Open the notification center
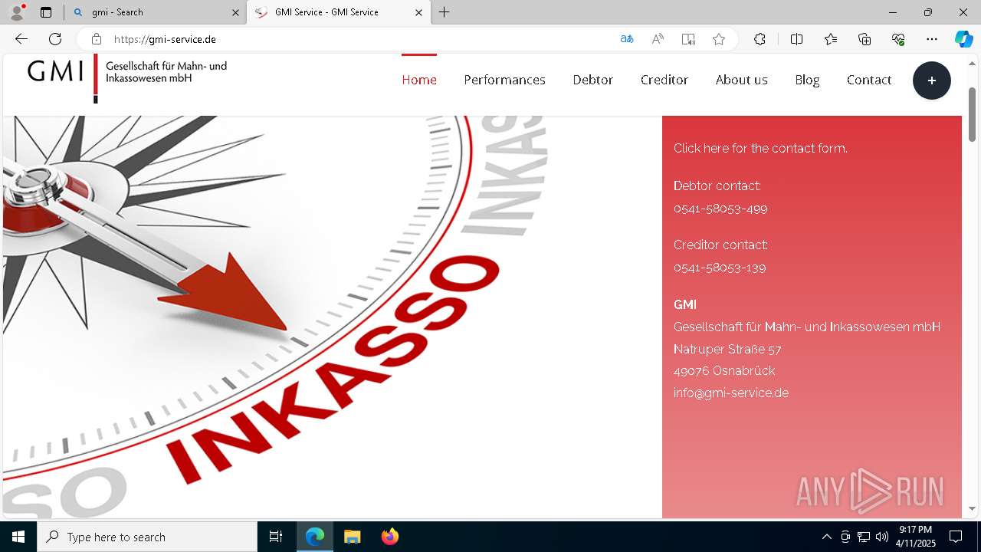981x552 pixels. 956,537
